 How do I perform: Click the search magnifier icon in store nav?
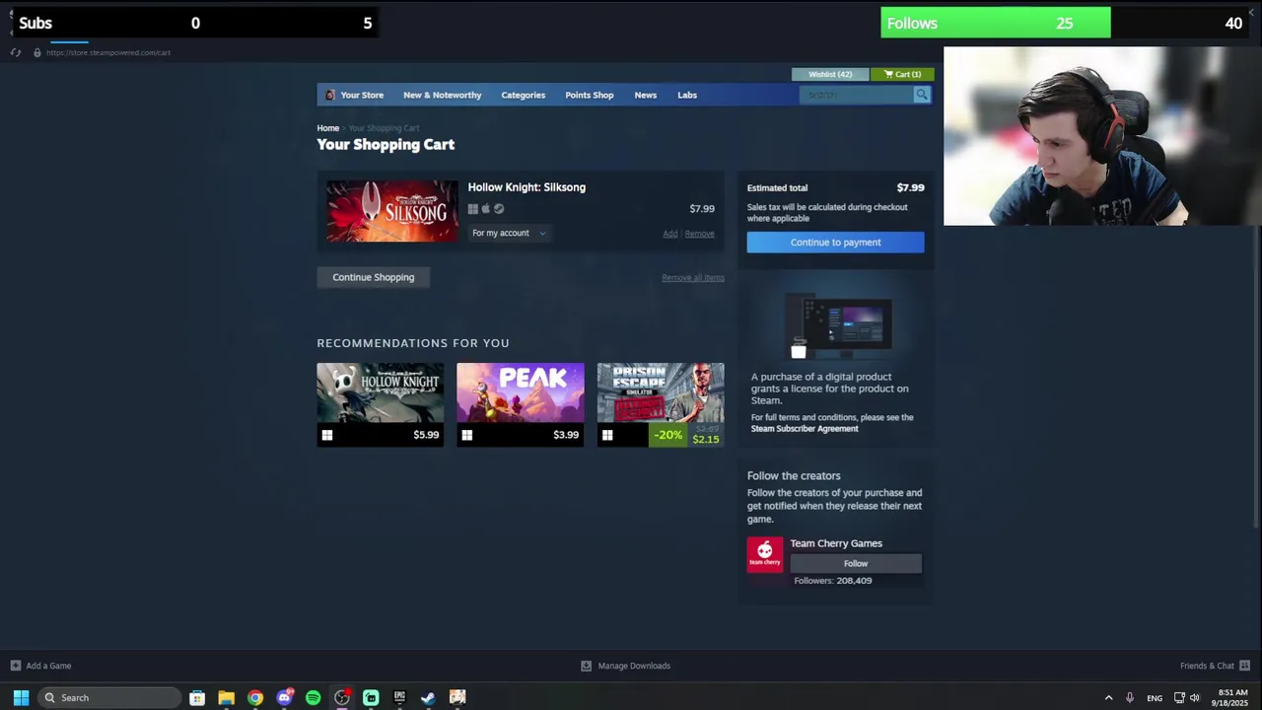pos(921,95)
